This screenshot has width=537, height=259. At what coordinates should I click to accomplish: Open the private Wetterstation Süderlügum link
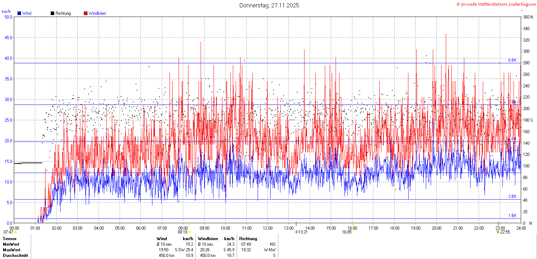click(496, 4)
